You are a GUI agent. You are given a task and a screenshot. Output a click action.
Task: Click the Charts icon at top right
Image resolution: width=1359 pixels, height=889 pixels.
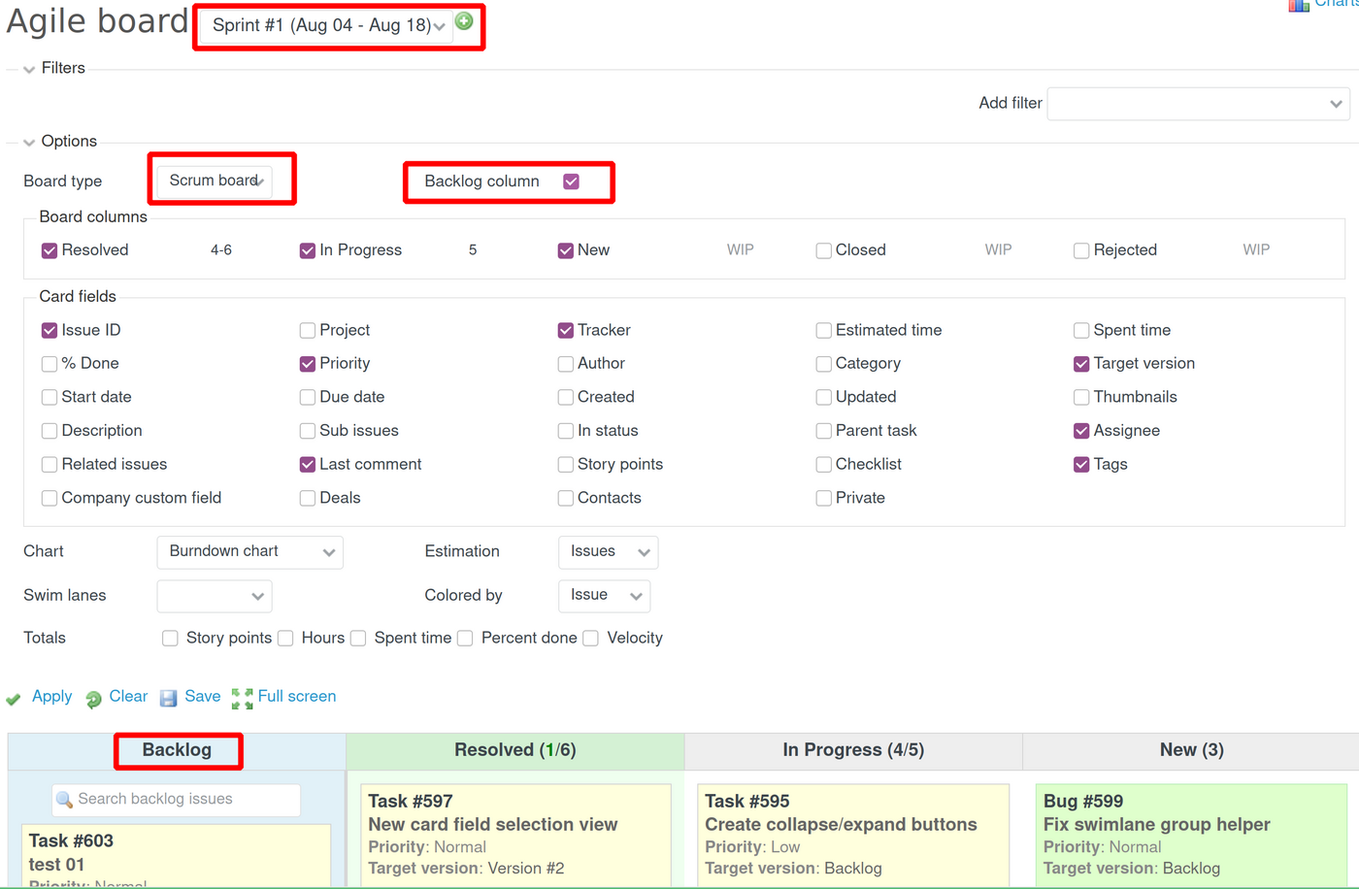pyautogui.click(x=1299, y=5)
